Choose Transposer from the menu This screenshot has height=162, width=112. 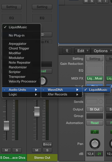pyautogui.click(x=21, y=77)
